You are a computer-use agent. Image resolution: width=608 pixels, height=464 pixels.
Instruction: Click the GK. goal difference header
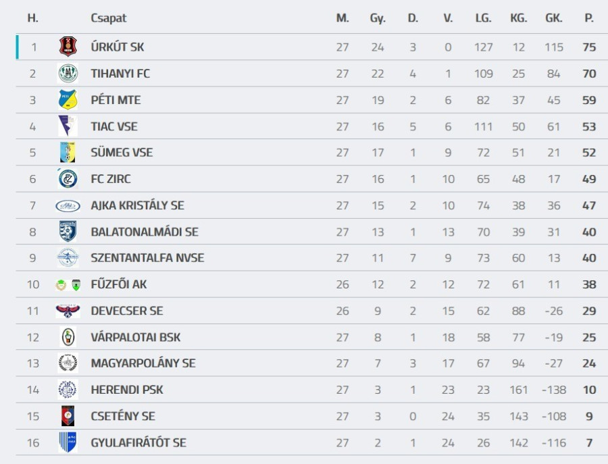(554, 18)
